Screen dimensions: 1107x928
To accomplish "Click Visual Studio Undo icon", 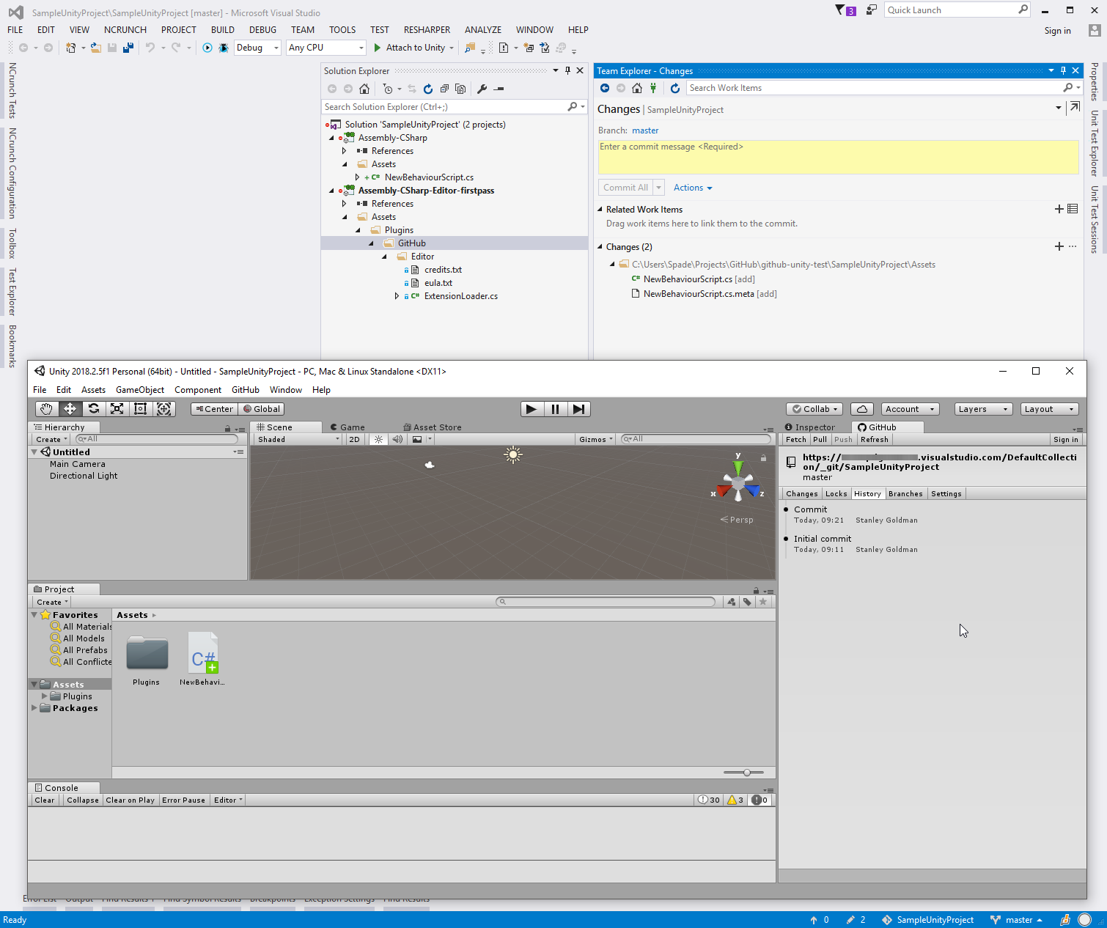I will tap(150, 48).
